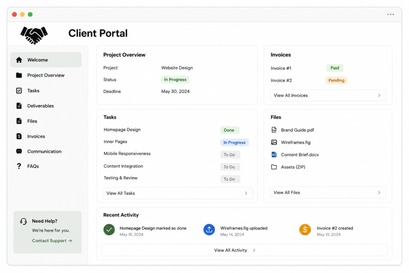
Task: Click the file icon beside Files in sidebar
Action: (19, 121)
